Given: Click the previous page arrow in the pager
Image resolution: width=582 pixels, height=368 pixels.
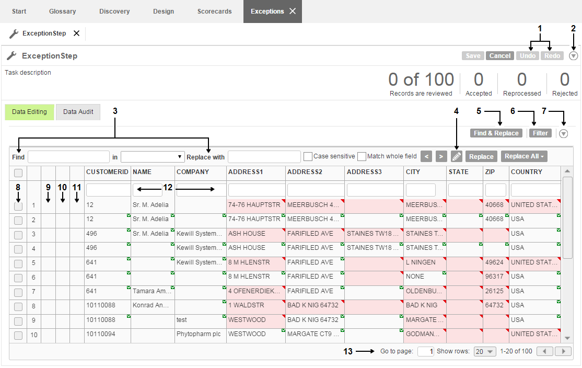Looking at the screenshot, I should point(544,351).
